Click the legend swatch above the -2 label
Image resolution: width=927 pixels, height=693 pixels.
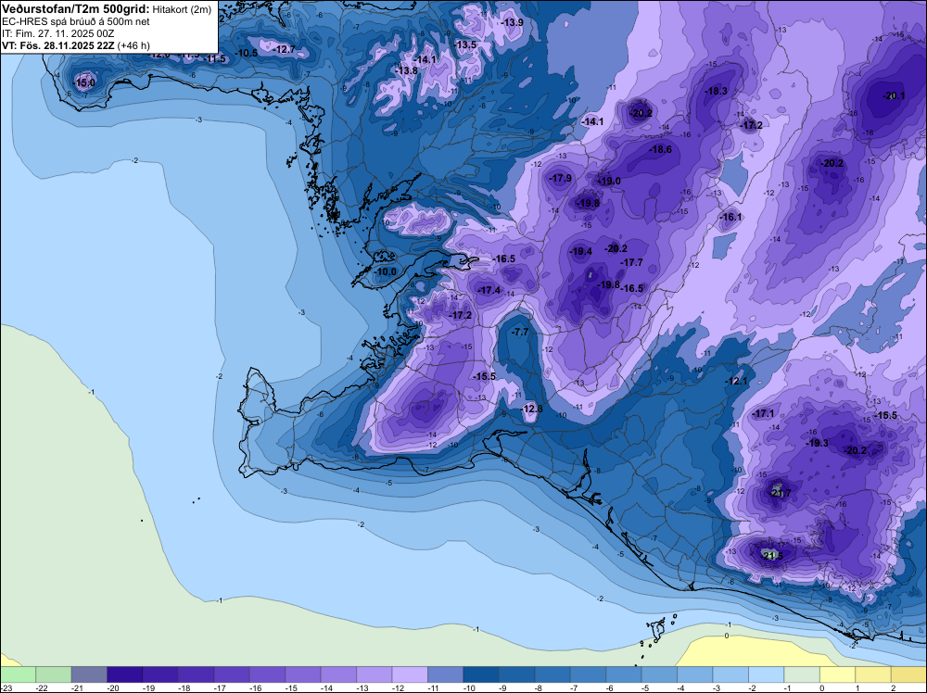[767, 674]
